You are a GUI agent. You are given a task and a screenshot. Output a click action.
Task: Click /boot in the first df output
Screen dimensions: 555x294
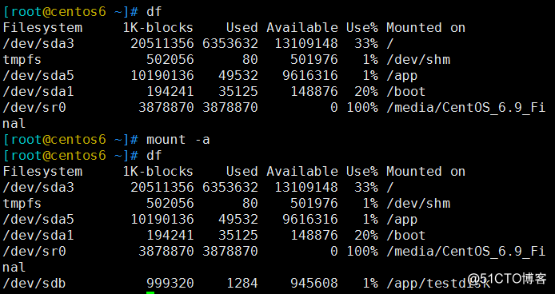pos(406,92)
